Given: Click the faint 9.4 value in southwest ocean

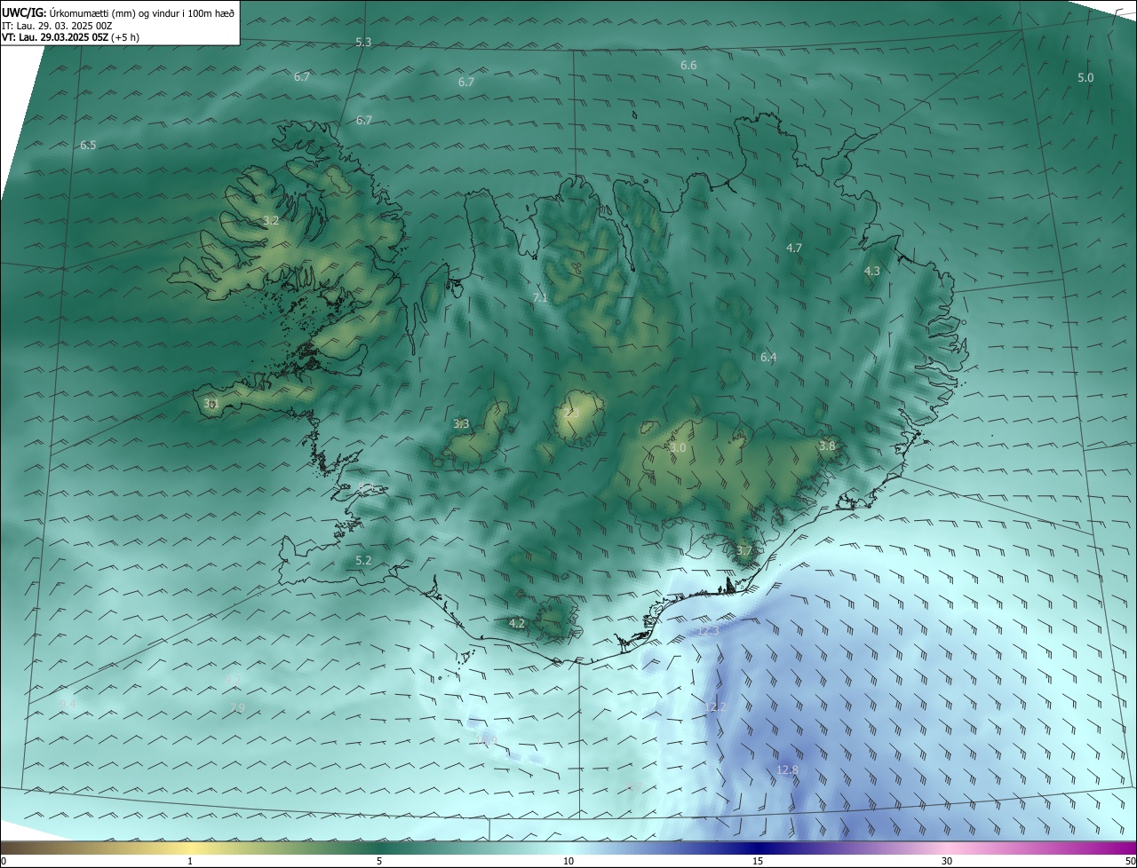Looking at the screenshot, I should 68,704.
